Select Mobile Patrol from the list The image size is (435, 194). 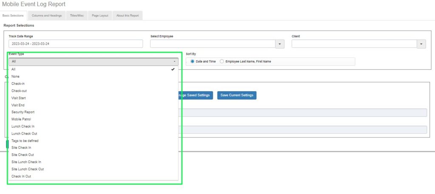pyautogui.click(x=21, y=119)
